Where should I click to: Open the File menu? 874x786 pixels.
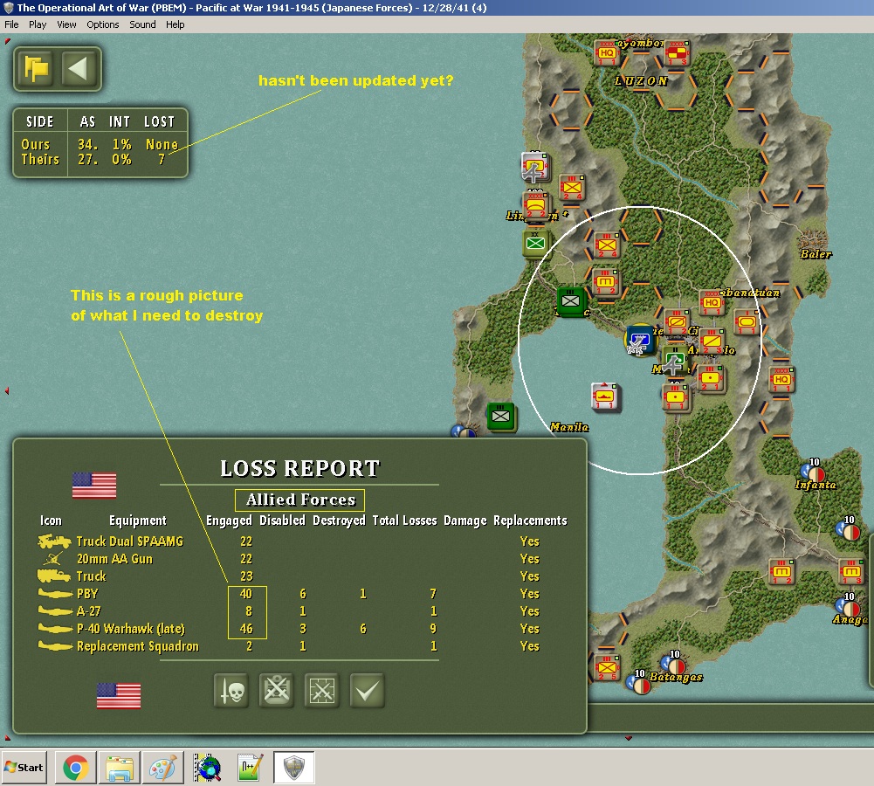pos(11,24)
